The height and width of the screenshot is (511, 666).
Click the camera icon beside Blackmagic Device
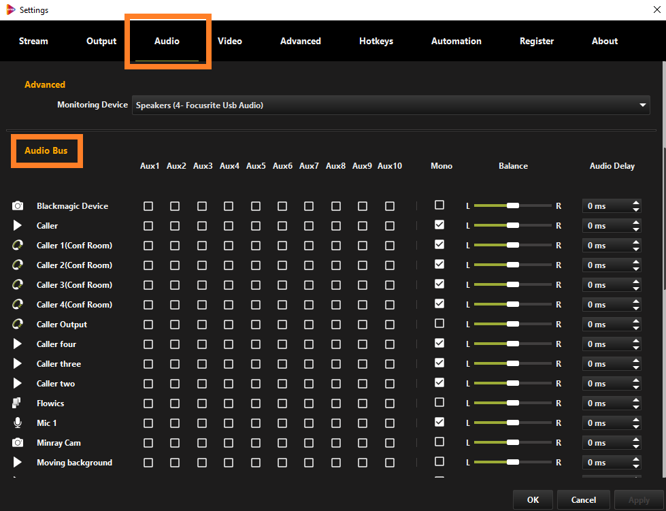pyautogui.click(x=18, y=206)
